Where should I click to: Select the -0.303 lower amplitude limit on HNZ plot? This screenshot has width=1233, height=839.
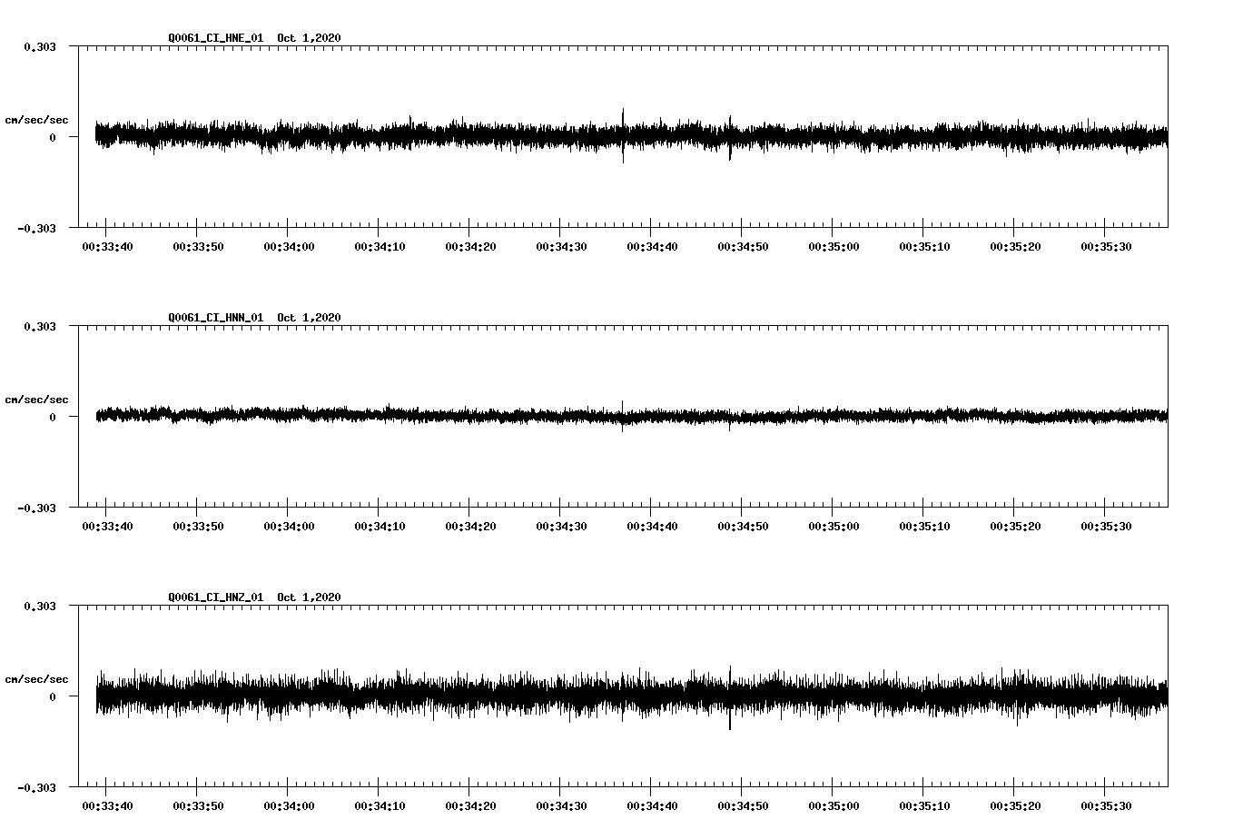pyautogui.click(x=38, y=789)
